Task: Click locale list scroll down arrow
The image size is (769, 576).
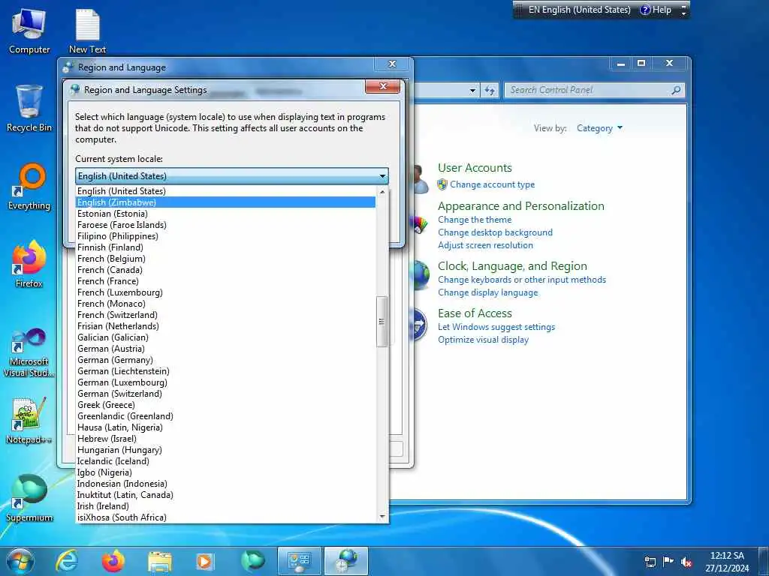Action: point(382,517)
